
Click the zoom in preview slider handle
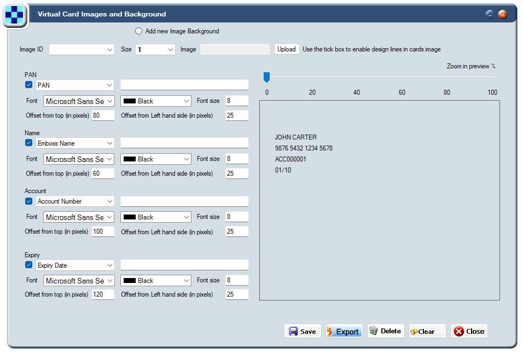[266, 77]
